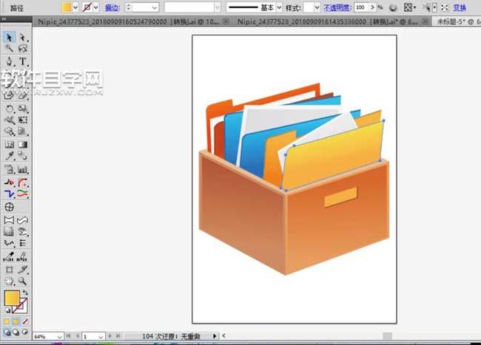Go to next artboard arrow
The image size is (481, 345).
coord(110,336)
